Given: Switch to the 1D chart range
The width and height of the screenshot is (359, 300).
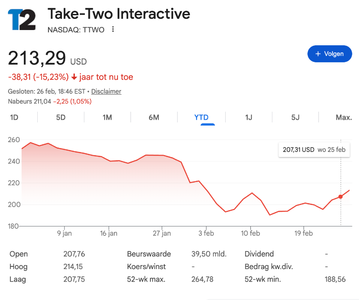Looking at the screenshot, I should pos(14,117).
